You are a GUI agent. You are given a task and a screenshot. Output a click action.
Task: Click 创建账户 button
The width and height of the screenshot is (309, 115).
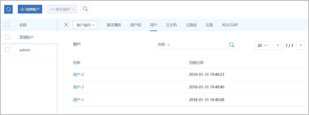click(x=30, y=9)
